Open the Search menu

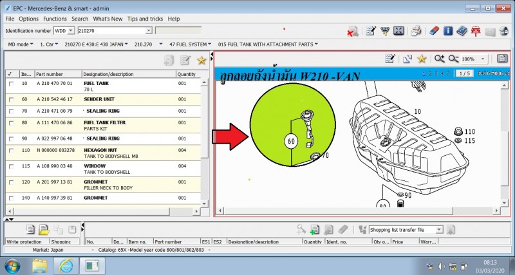[80, 19]
